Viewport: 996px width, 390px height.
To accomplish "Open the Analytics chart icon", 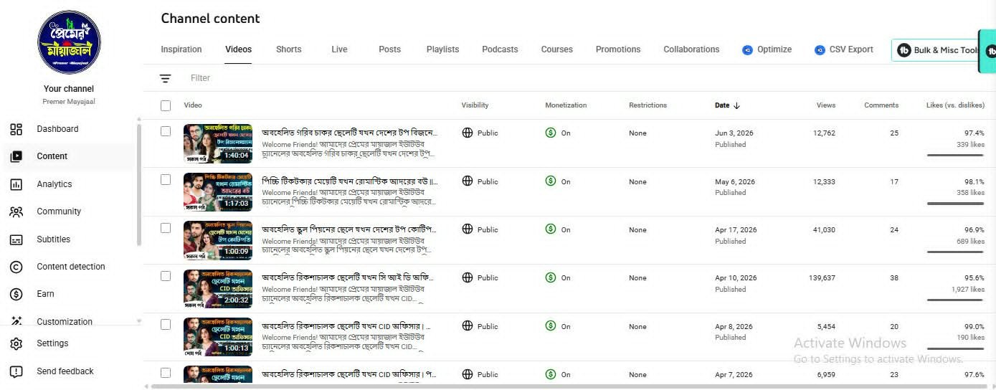I will pos(16,184).
